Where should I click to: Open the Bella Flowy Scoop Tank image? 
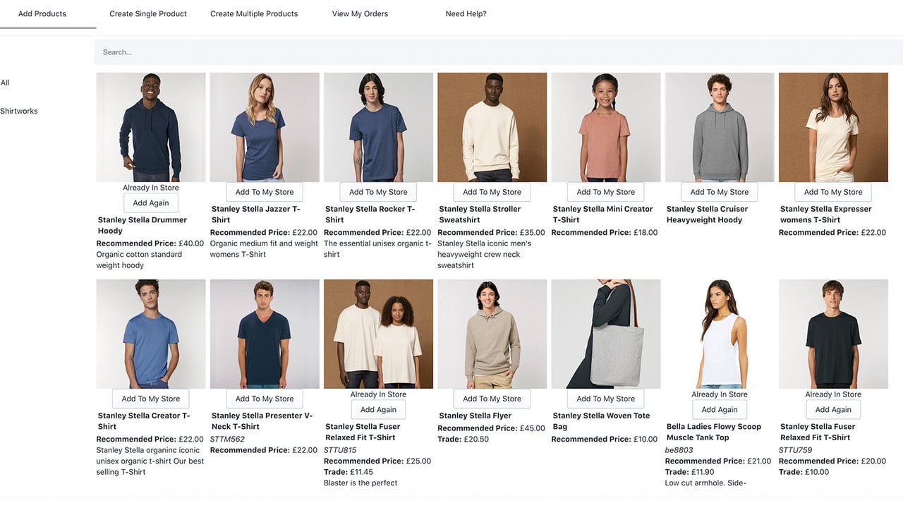[x=720, y=334]
